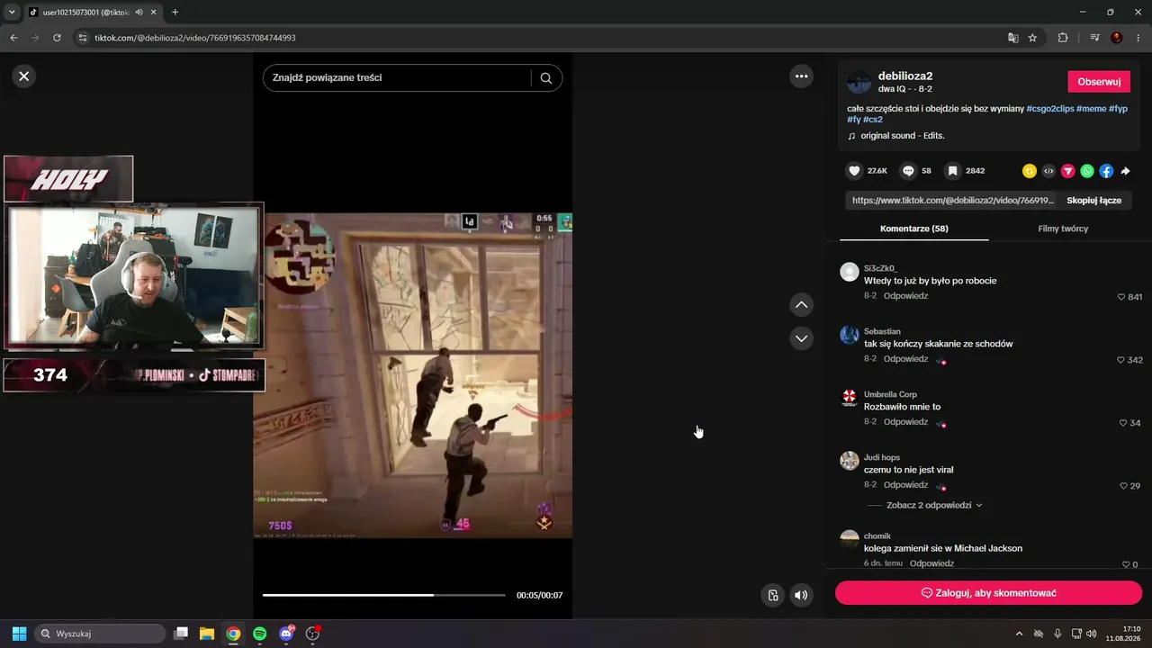Go to the previous video
Image resolution: width=1152 pixels, height=648 pixels.
pos(801,305)
